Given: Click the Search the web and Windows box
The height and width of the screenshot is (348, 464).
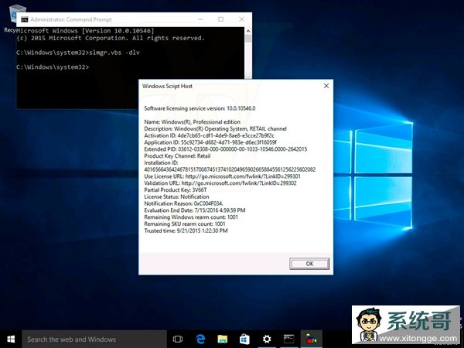Looking at the screenshot, I should [94, 339].
